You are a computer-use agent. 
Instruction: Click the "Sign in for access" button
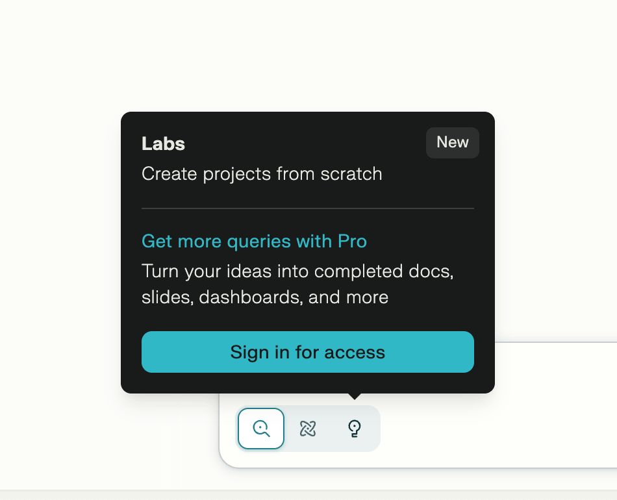pyautogui.click(x=308, y=352)
